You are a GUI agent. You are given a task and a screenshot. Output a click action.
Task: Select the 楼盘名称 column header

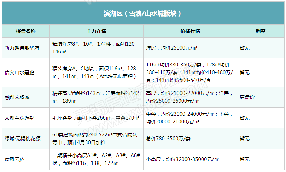click(25, 31)
